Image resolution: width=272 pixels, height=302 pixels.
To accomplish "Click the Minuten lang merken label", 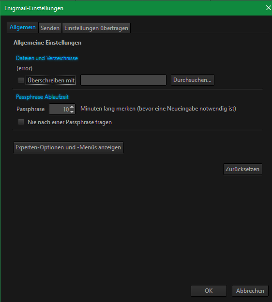I will coord(158,109).
